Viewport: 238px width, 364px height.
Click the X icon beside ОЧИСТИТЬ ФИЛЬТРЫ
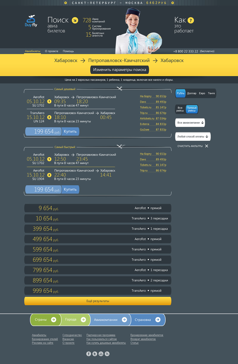(x=206, y=146)
